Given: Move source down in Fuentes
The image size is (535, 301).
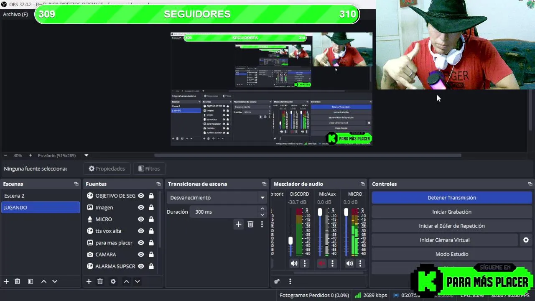Looking at the screenshot, I should [137, 281].
